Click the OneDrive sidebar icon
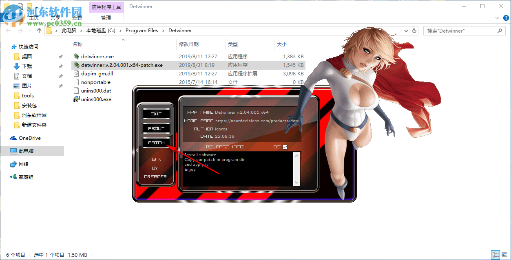Image resolution: width=511 pixels, height=260 pixels. [x=13, y=138]
